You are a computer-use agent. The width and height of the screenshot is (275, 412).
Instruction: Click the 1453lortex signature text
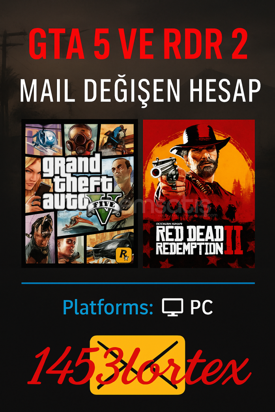click(x=139, y=365)
